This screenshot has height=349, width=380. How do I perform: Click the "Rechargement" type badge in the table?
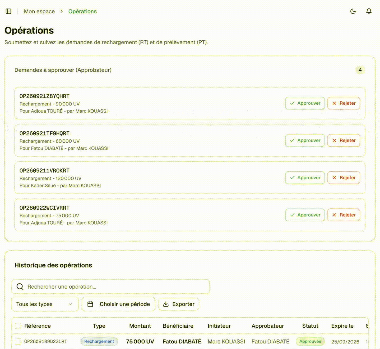pyautogui.click(x=99, y=341)
